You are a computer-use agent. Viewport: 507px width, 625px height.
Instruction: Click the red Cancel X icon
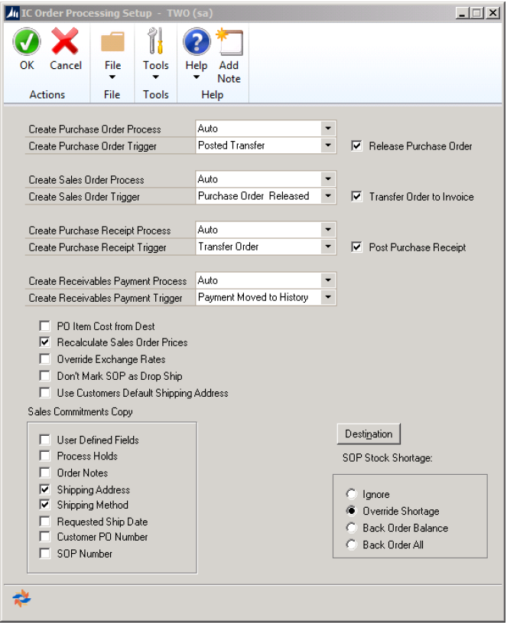66,41
